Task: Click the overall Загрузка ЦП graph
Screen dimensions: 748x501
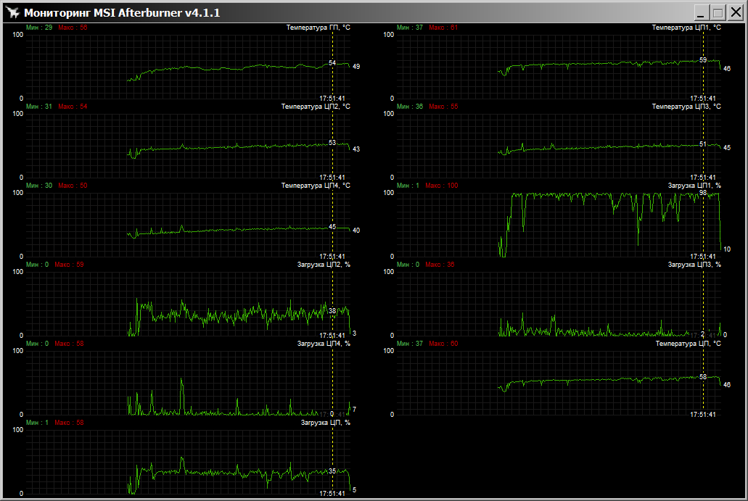Action: [x=189, y=463]
